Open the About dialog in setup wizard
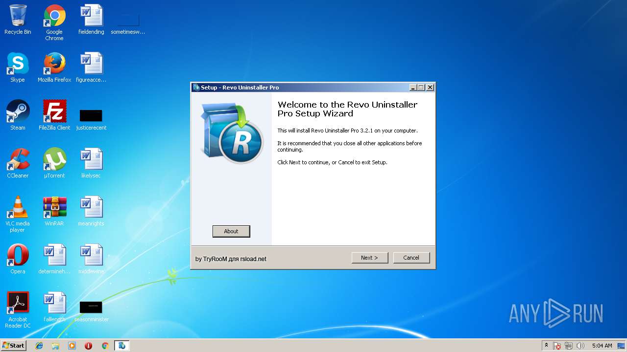Screen dimensions: 627x352 coord(231,231)
